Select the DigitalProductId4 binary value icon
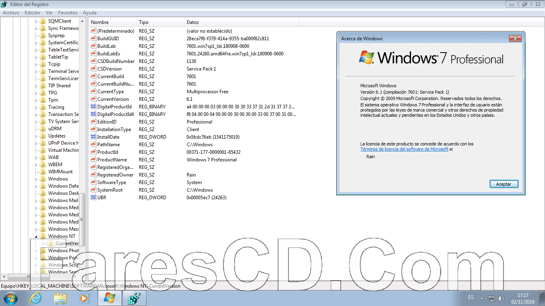Viewport: 545px width, 306px height. [93, 114]
